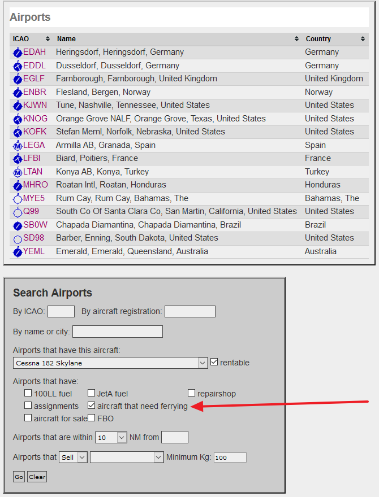
Task: Open the YEML airport link
Action: pyautogui.click(x=34, y=251)
